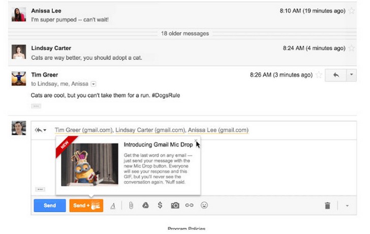This screenshot has height=234, width=370.
Task: Insert a link with the chain icon
Action: coord(190,206)
